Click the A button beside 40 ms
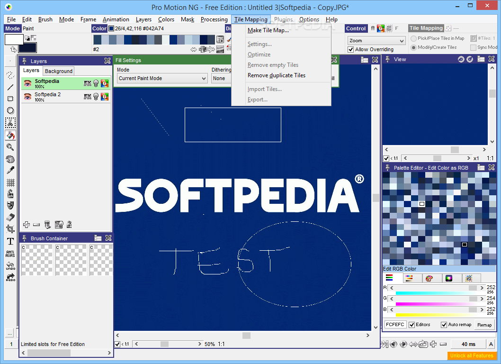The image size is (501, 364). [491, 344]
